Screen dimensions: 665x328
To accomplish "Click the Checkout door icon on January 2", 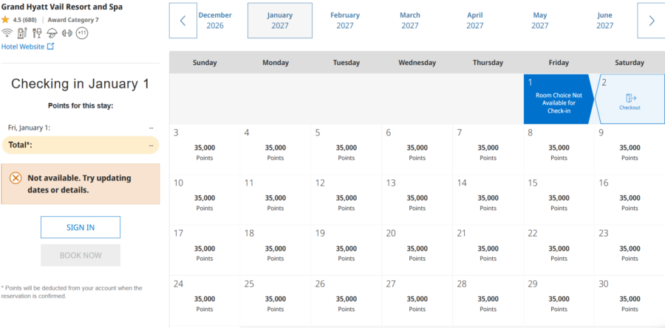I will click(x=631, y=98).
